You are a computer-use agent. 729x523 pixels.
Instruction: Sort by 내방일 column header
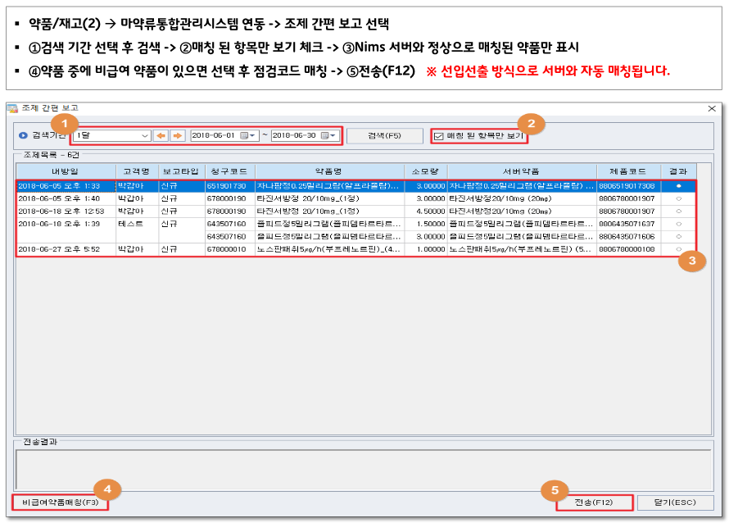(x=66, y=171)
